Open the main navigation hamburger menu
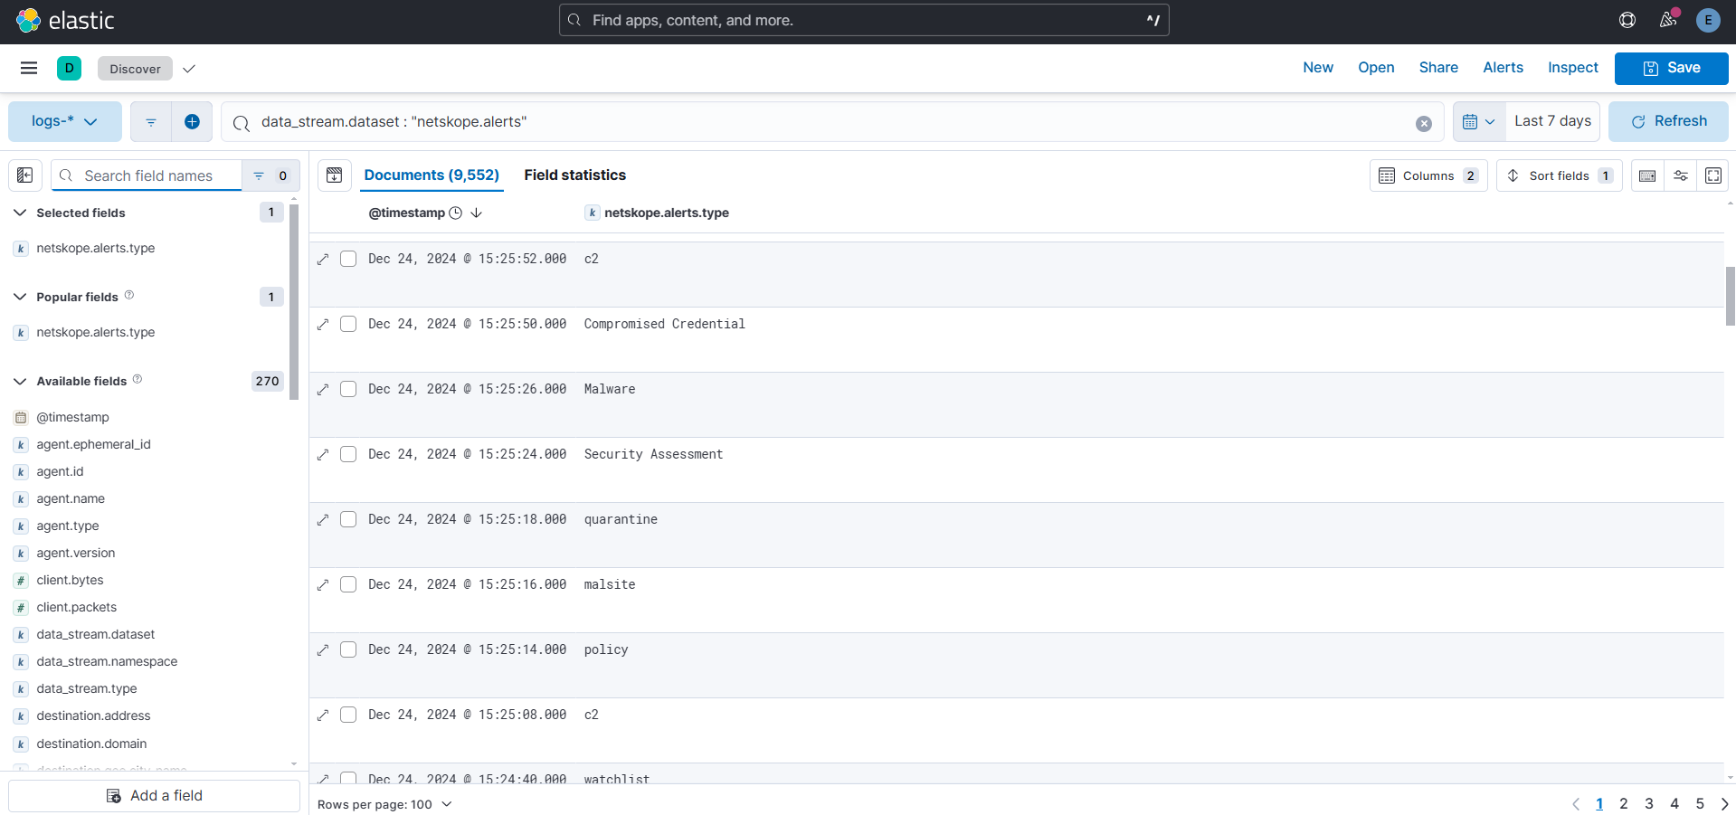This screenshot has width=1736, height=815. click(x=29, y=68)
